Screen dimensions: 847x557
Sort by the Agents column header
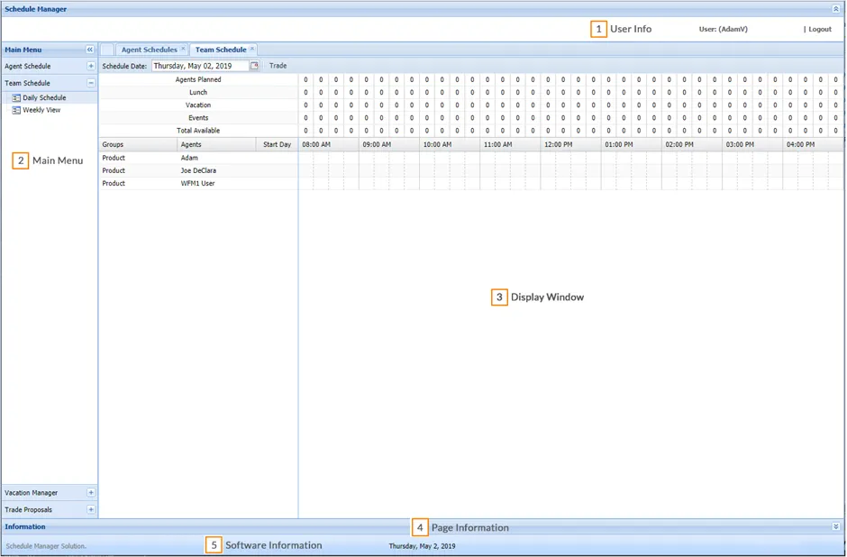click(x=216, y=145)
